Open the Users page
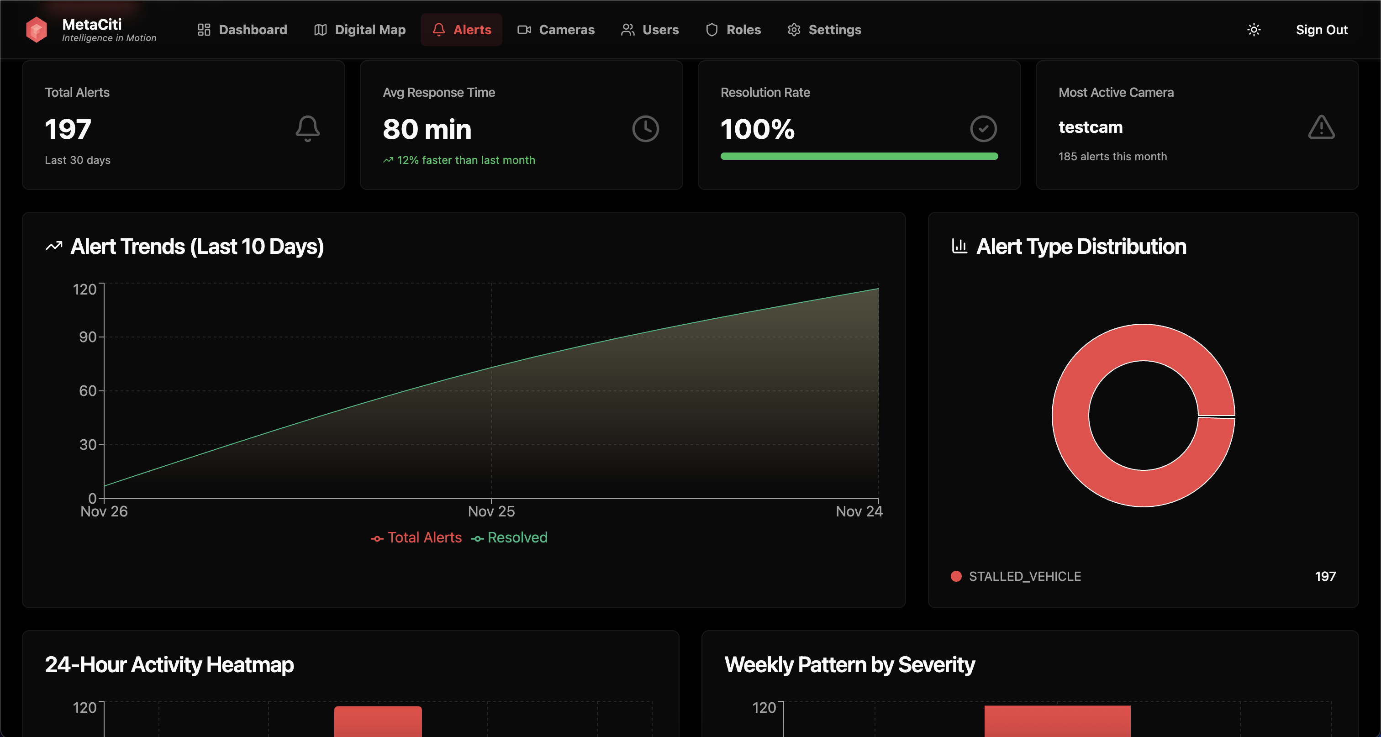Viewport: 1381px width, 737px height. [x=650, y=30]
